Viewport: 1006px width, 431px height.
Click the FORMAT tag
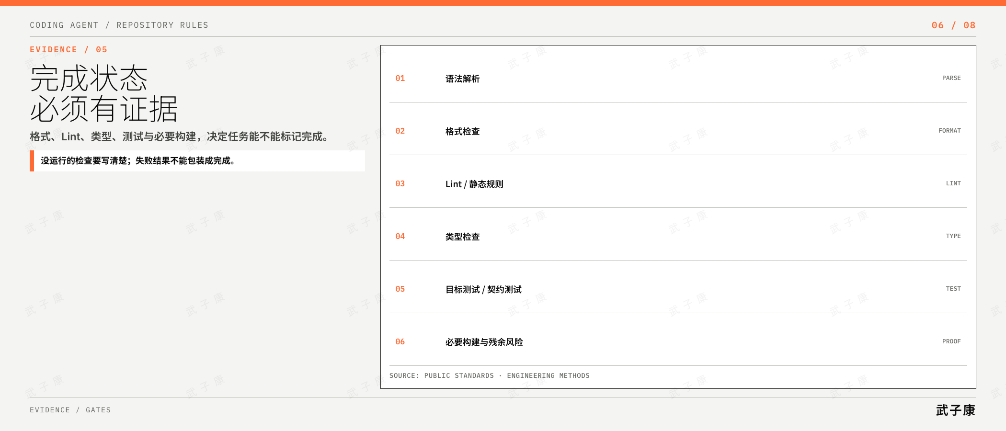click(x=949, y=131)
